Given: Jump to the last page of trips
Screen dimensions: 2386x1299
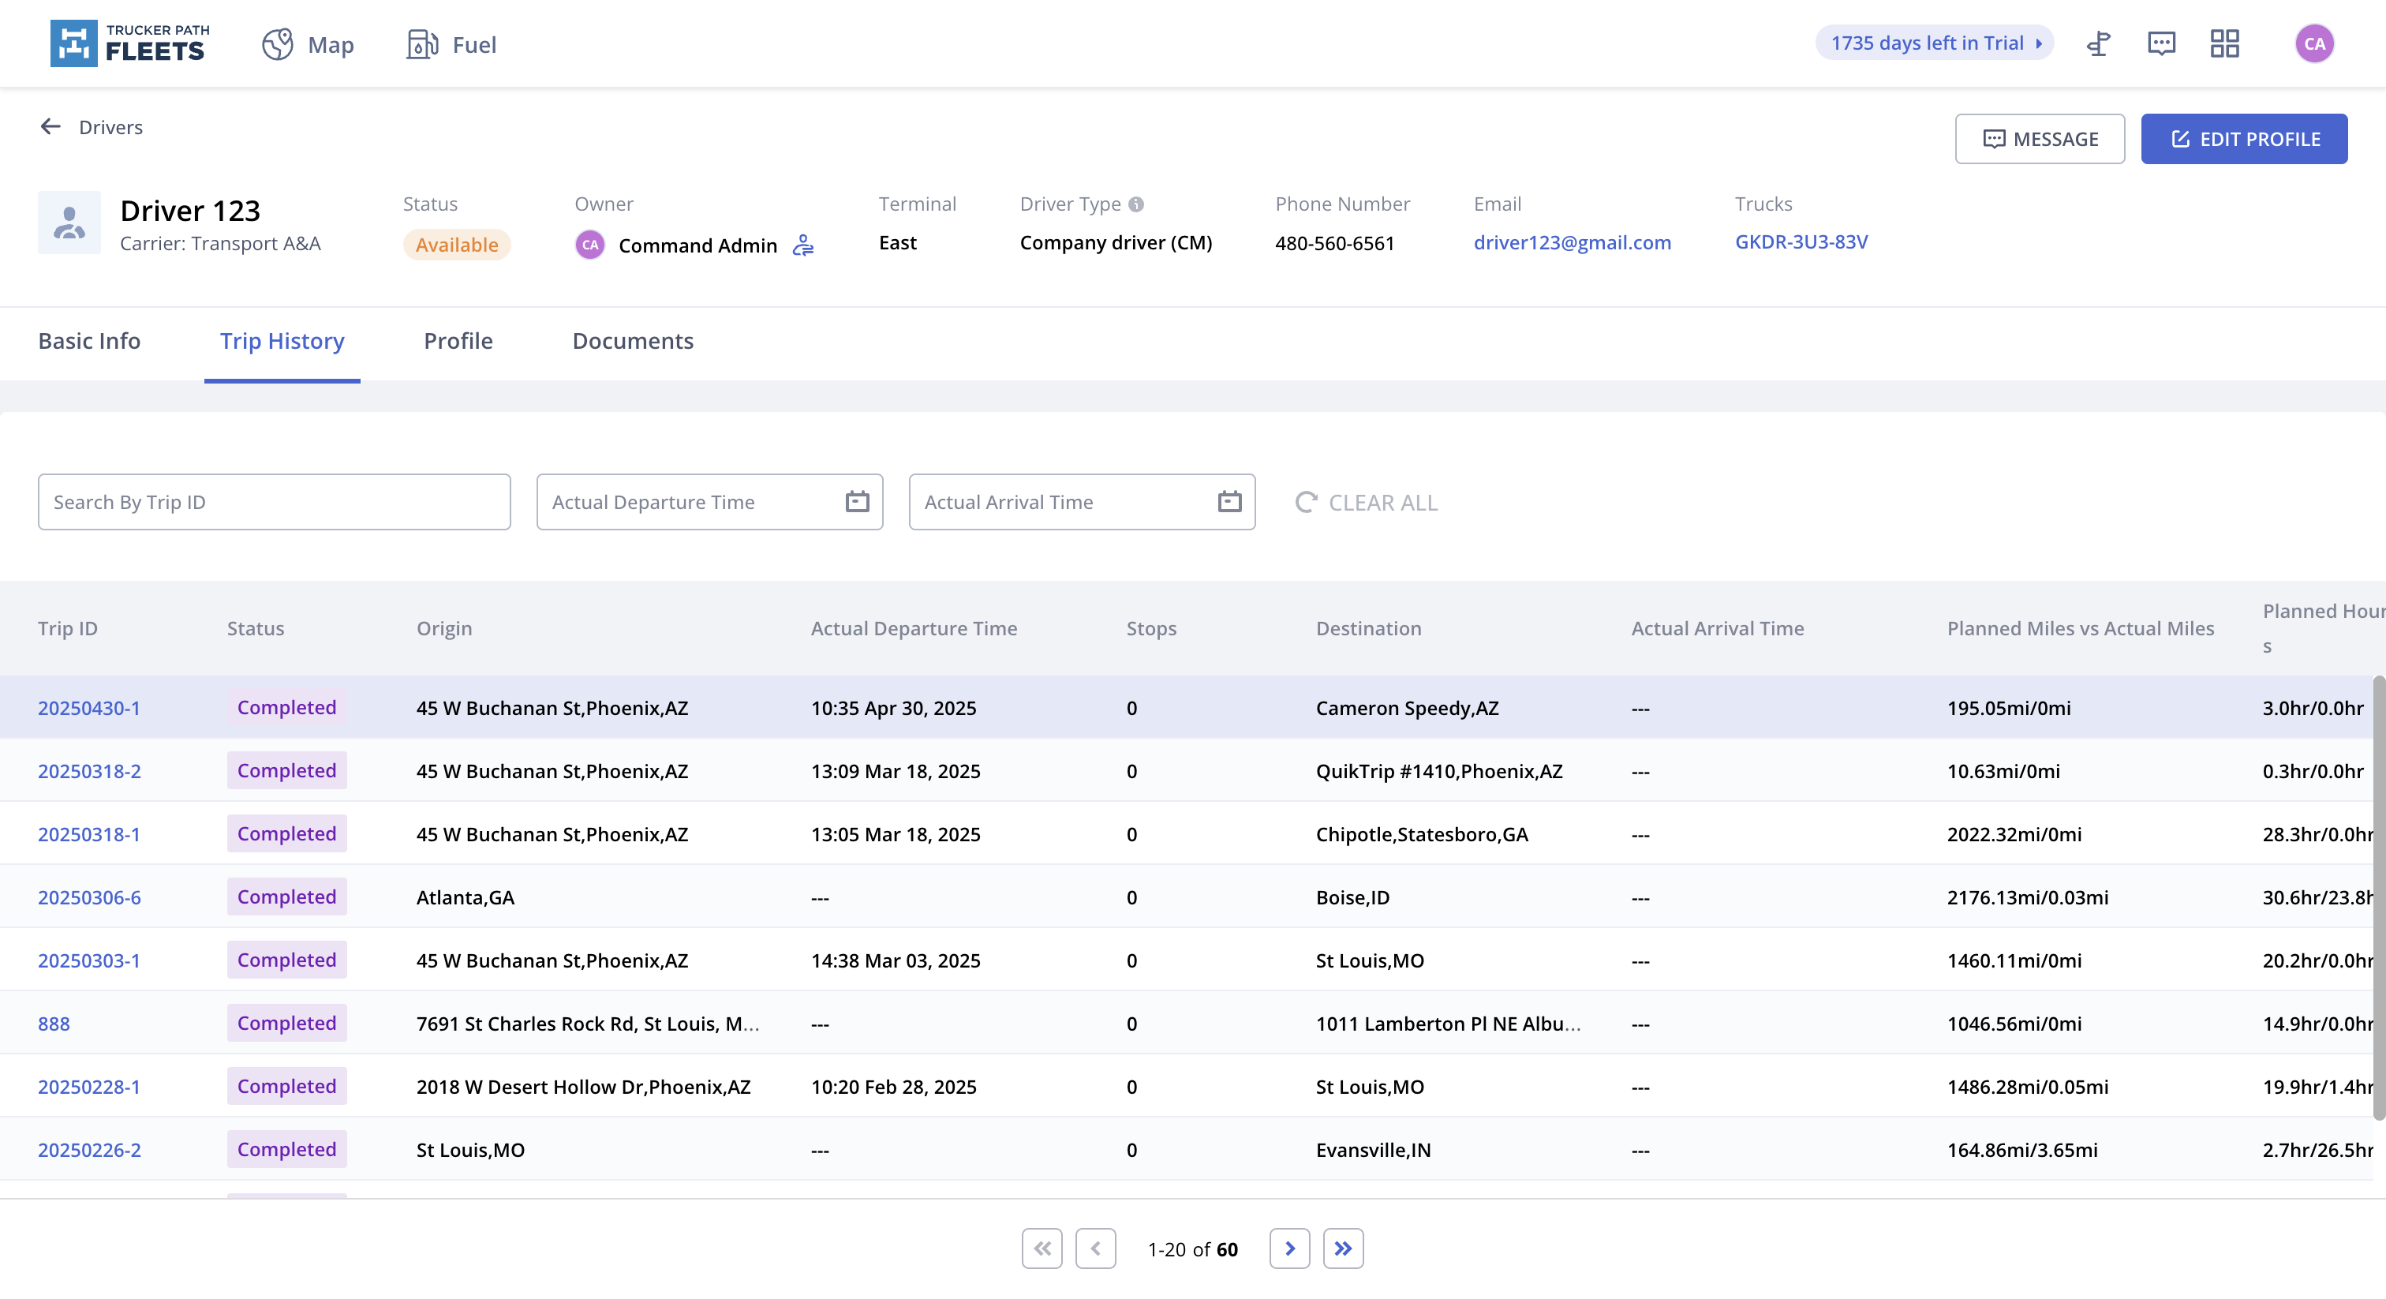Looking at the screenshot, I should click(x=1343, y=1248).
